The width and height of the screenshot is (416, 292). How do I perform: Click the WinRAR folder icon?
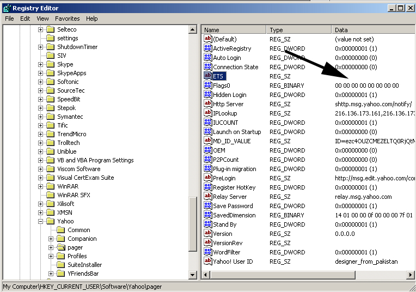(x=50, y=186)
